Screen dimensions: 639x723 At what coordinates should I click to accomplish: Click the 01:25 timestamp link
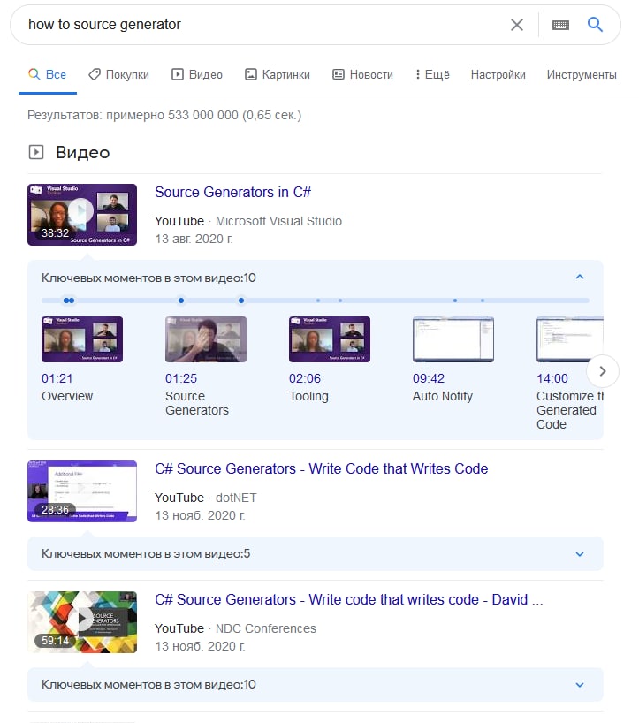click(181, 378)
